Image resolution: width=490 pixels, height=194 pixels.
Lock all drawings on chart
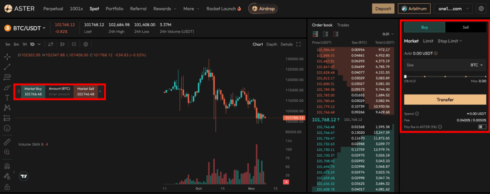pos(7,187)
